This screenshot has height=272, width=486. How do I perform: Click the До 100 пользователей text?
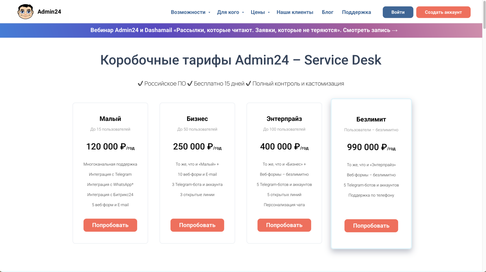click(284, 129)
